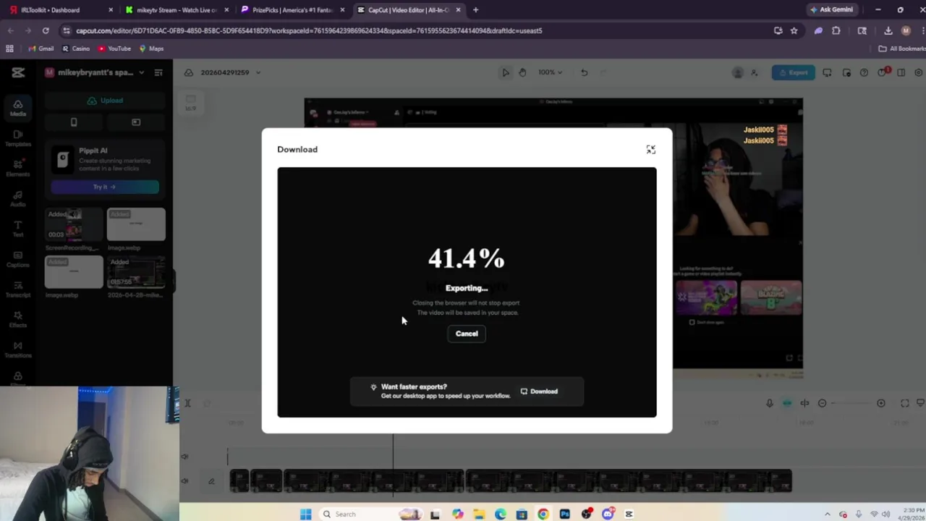Reload the browser page
Screen dimensions: 926x521
click(45, 30)
